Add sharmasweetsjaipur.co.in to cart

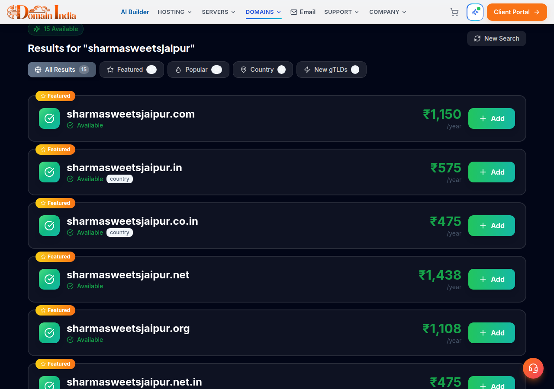pos(492,226)
